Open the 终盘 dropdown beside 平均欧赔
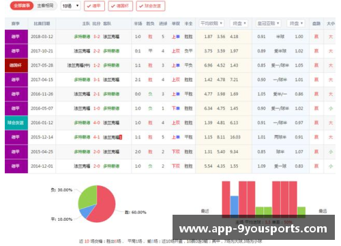 click(239, 23)
